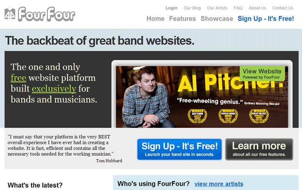302x190 pixels.
Task: Click Sign Up - It's Free! in header
Action: click(266, 19)
